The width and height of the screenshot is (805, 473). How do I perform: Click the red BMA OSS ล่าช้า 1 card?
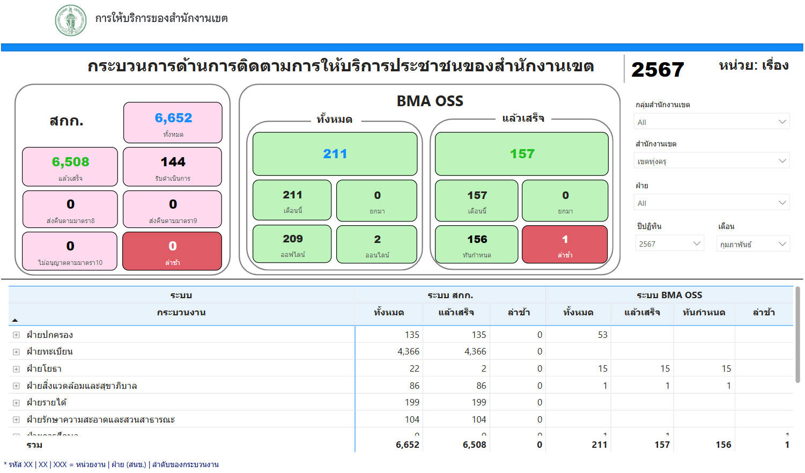[564, 245]
